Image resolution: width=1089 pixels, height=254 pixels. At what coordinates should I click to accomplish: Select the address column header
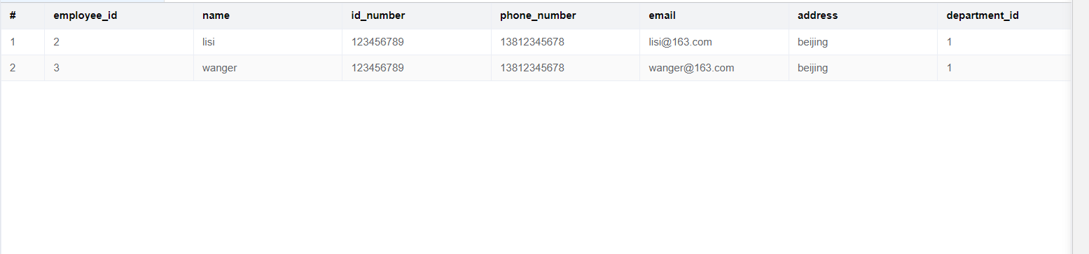tap(863, 16)
